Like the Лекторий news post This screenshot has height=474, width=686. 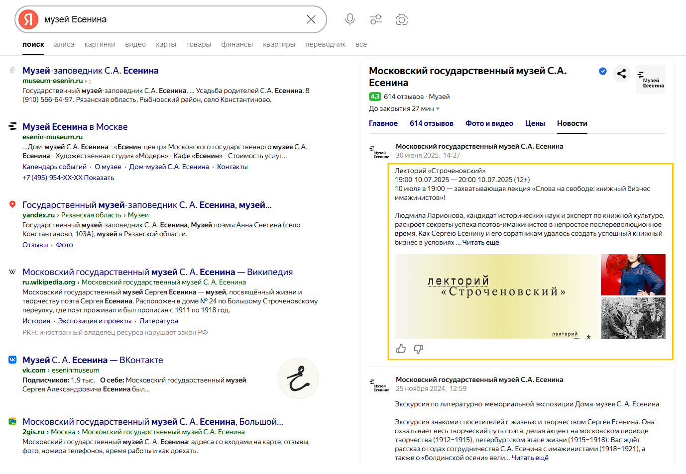[x=401, y=349]
